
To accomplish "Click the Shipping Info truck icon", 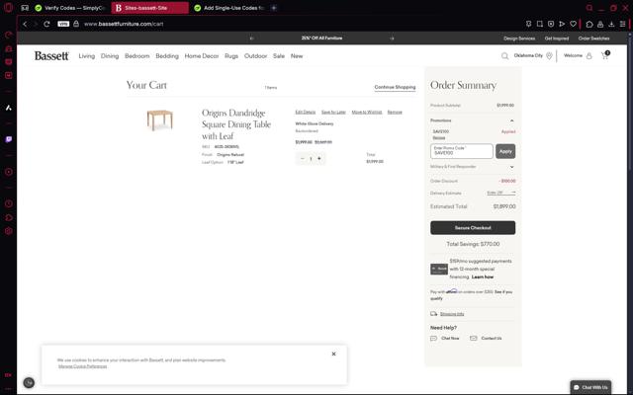I will (434, 314).
